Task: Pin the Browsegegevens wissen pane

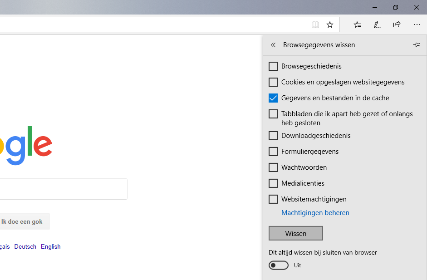Action: [417, 44]
